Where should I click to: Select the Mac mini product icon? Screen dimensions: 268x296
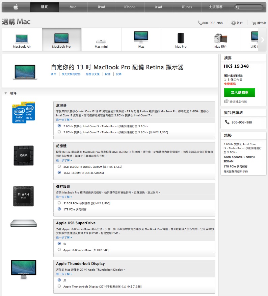[x=101, y=41]
